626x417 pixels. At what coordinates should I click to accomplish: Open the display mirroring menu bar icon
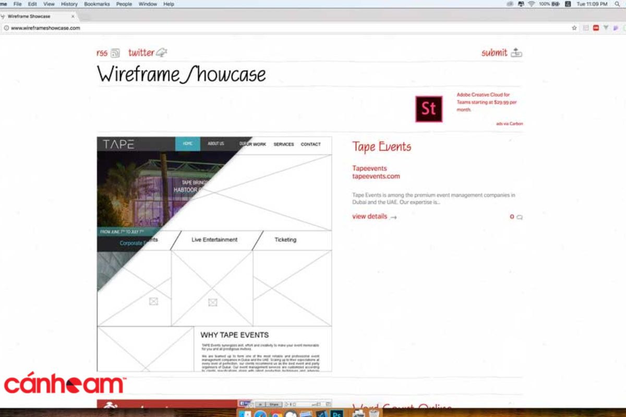521,4
